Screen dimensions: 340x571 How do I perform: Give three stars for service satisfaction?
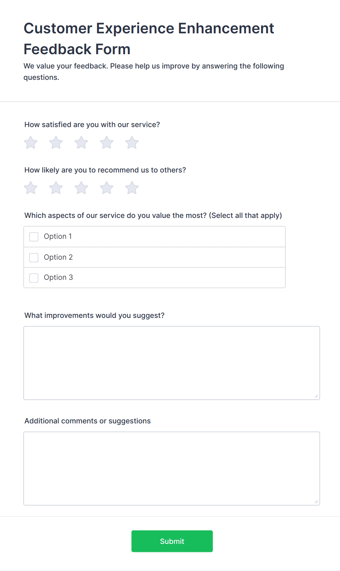coord(81,142)
